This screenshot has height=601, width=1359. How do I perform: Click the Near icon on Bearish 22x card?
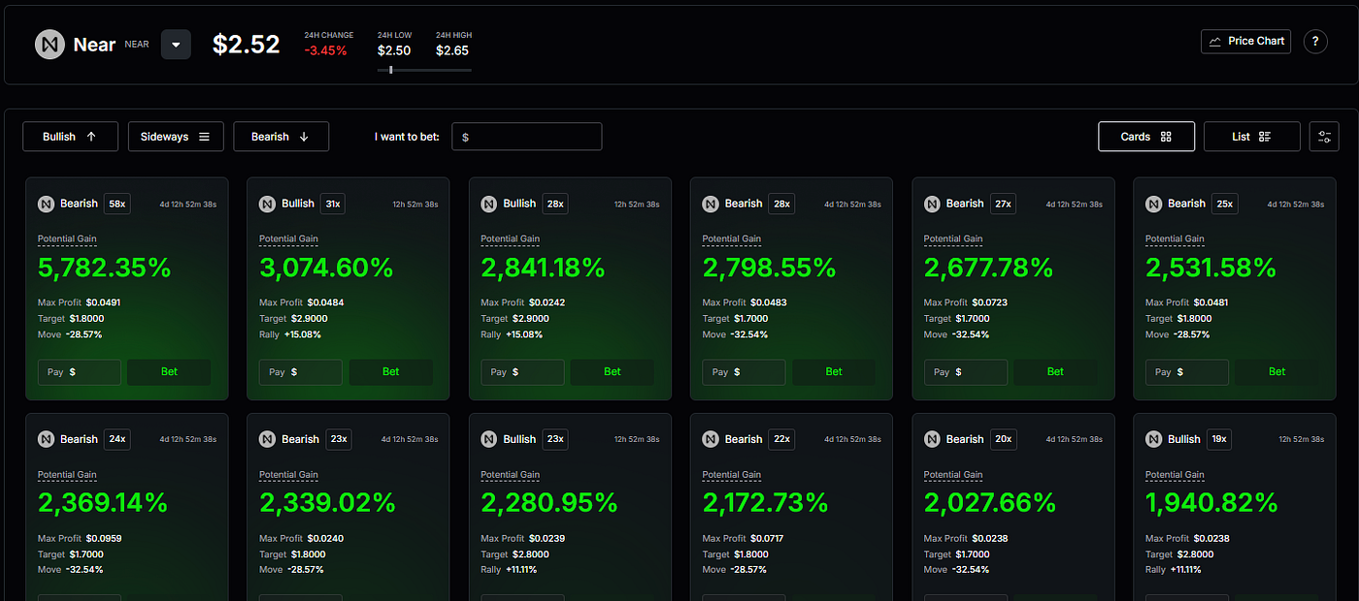(x=711, y=439)
